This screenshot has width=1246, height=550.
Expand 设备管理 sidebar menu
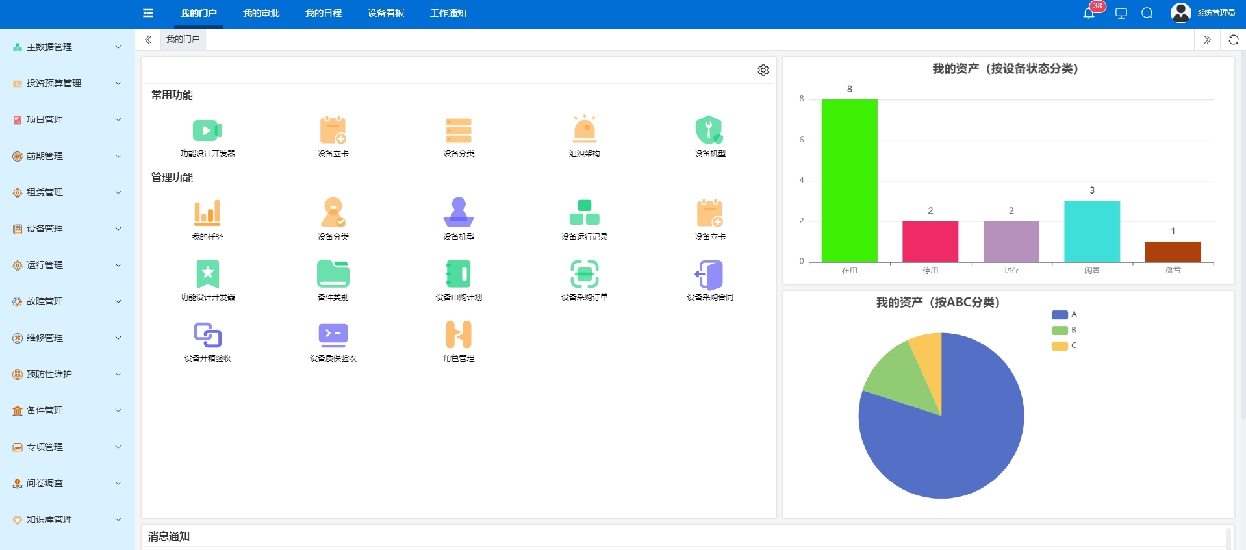tap(68, 229)
